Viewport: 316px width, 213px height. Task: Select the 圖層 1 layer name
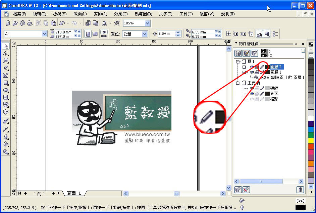(x=276, y=72)
